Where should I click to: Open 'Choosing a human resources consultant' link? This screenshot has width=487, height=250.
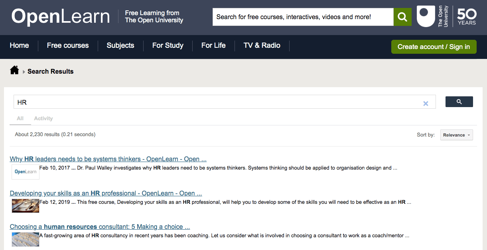point(100,227)
